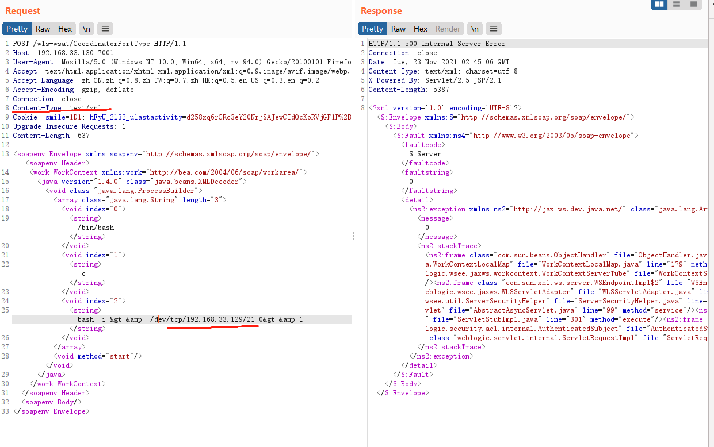Select the side-by-side split layout icon
714x447 pixels.
[x=659, y=5]
